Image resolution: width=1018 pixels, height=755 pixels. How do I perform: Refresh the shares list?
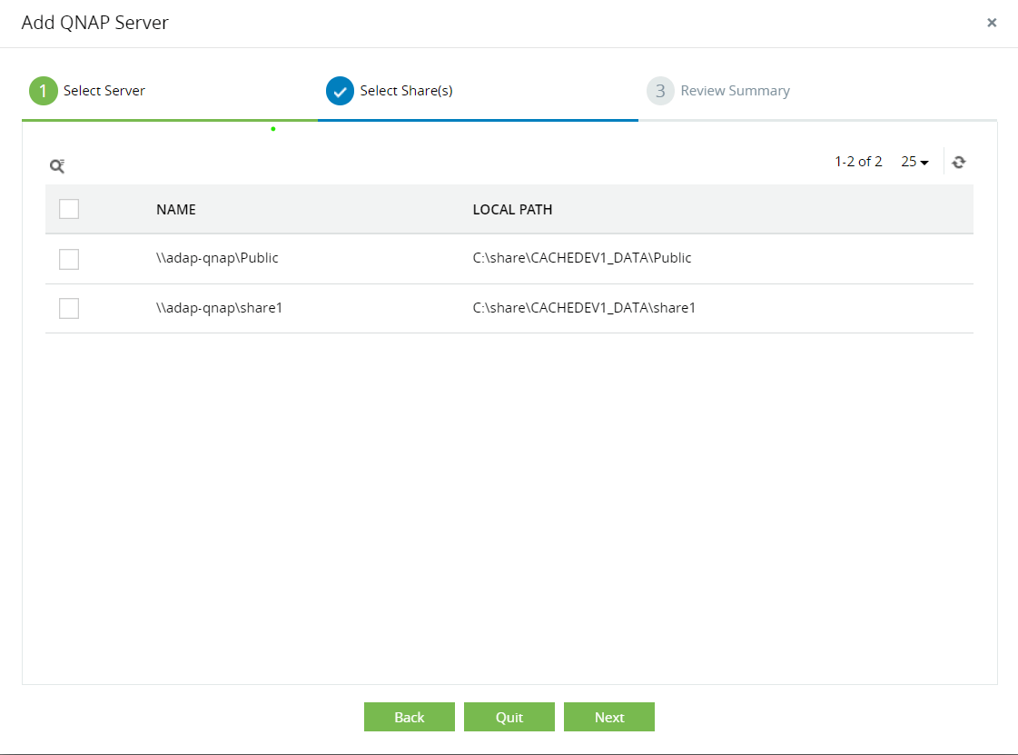(958, 162)
